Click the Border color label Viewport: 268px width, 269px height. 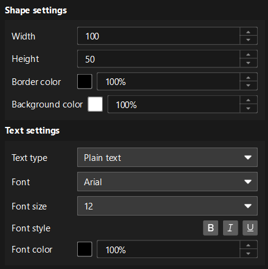click(x=36, y=82)
